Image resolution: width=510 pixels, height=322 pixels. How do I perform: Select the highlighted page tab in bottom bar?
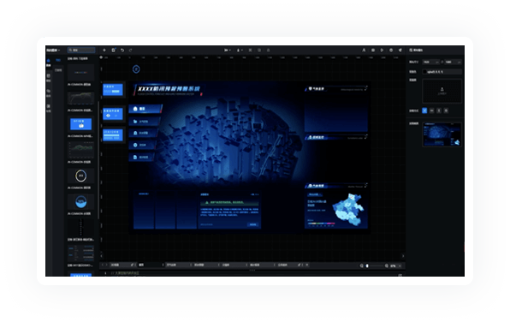pos(151,265)
